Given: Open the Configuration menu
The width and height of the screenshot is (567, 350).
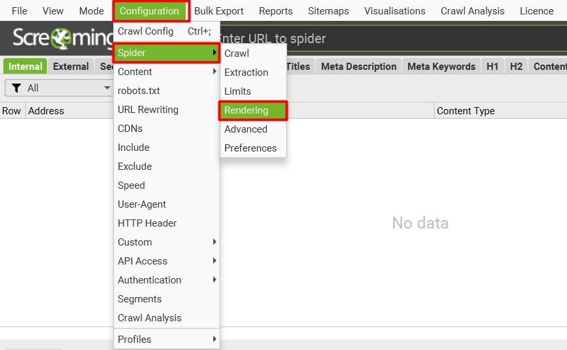Looking at the screenshot, I should [x=150, y=11].
